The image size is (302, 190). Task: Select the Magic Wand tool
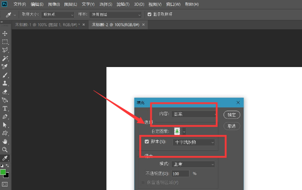coord(5,58)
